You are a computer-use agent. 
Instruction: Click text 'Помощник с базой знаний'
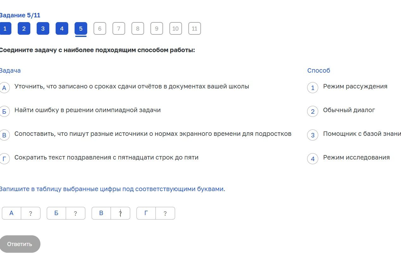pyautogui.click(x=362, y=134)
